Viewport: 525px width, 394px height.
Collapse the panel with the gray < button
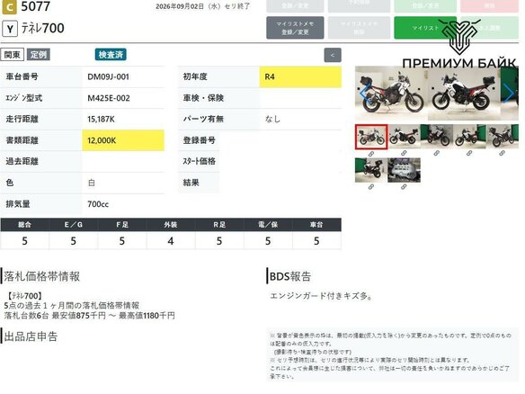click(x=333, y=55)
